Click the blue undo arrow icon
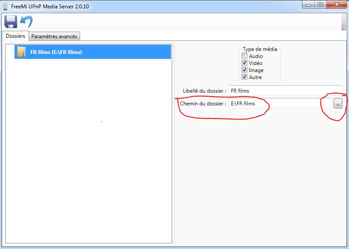This screenshot has width=349, height=249. [26, 22]
